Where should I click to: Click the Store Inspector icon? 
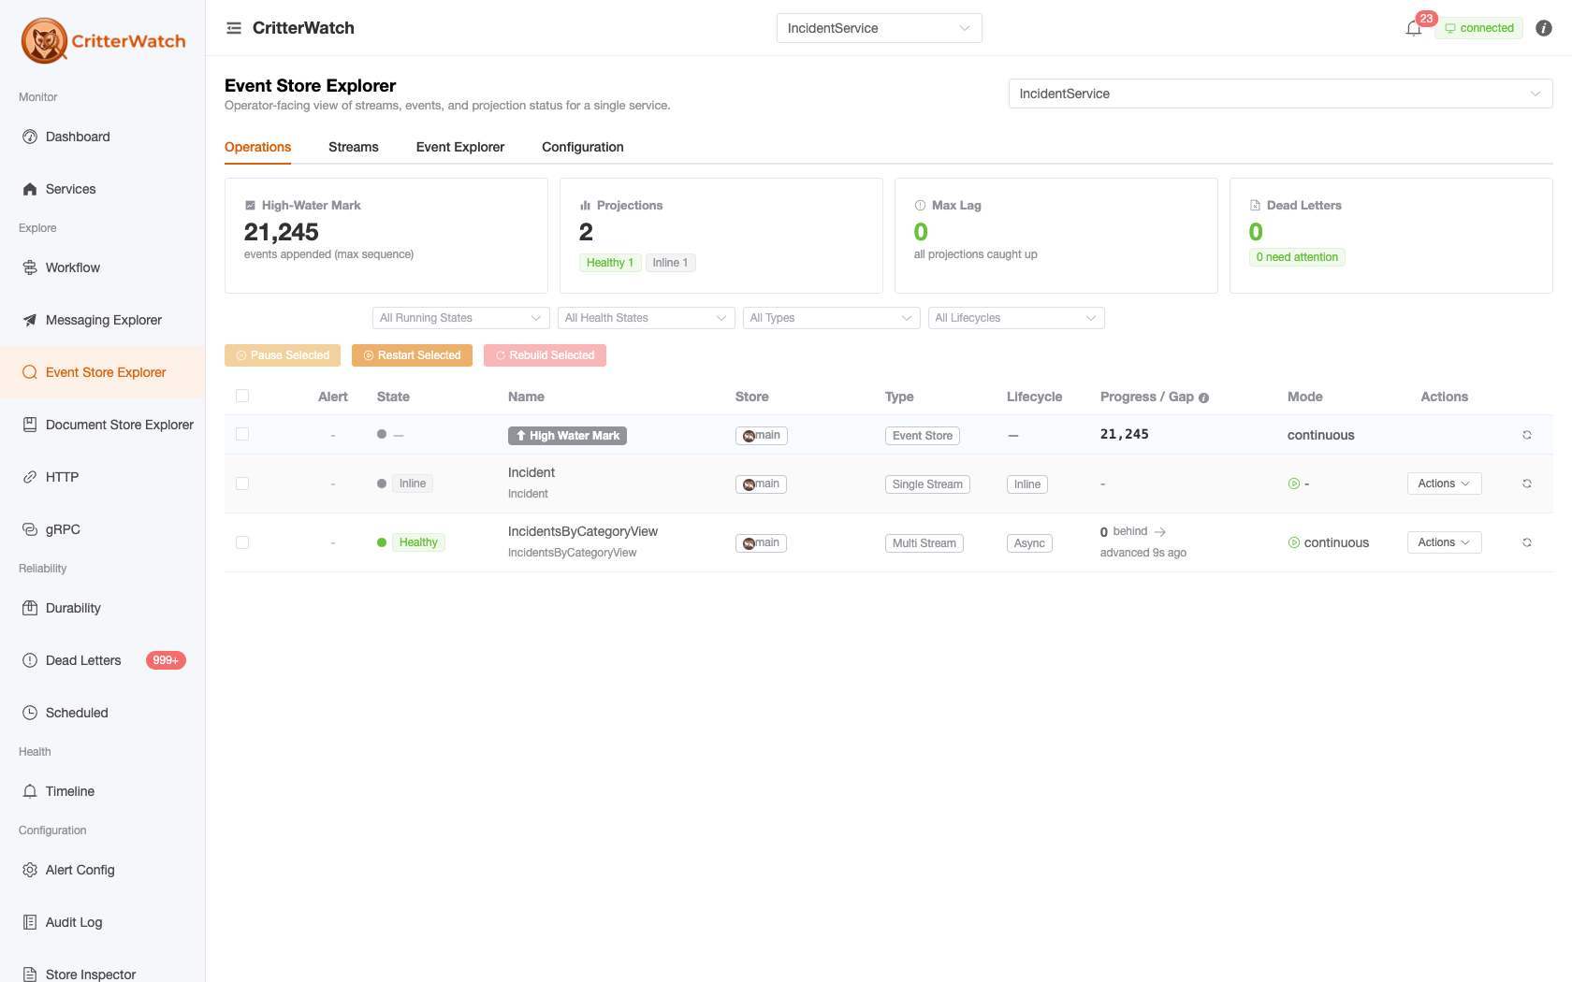tap(30, 975)
